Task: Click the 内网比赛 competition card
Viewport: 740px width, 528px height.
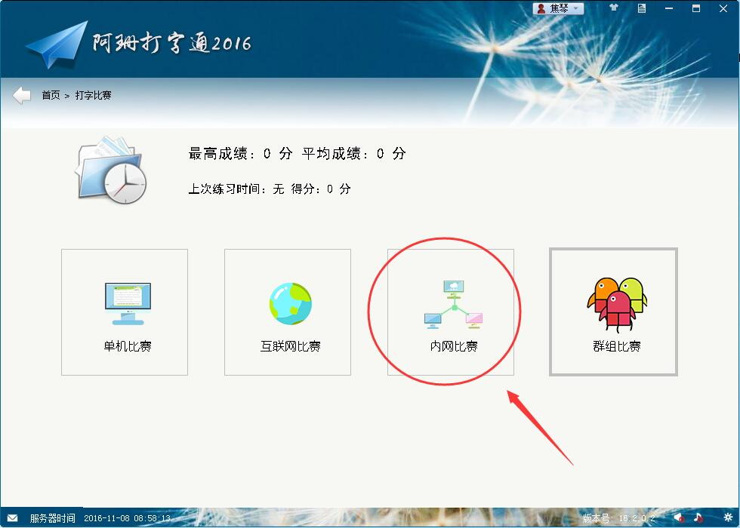Action: click(x=450, y=312)
